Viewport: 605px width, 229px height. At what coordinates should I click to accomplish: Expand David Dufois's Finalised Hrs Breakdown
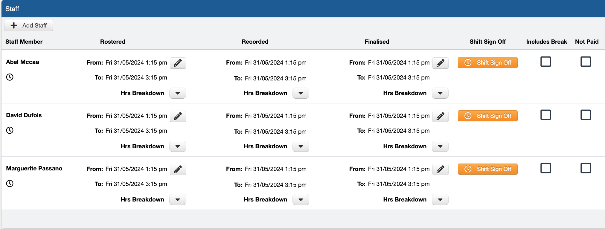440,146
